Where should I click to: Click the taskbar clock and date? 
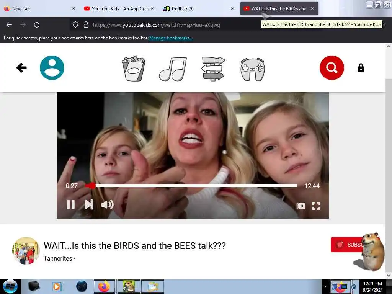point(372,287)
